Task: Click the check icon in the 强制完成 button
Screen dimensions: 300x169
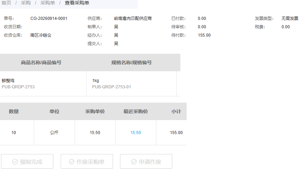Action: click(15, 162)
